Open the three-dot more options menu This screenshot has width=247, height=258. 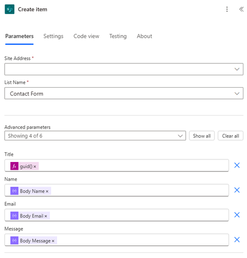(227, 9)
